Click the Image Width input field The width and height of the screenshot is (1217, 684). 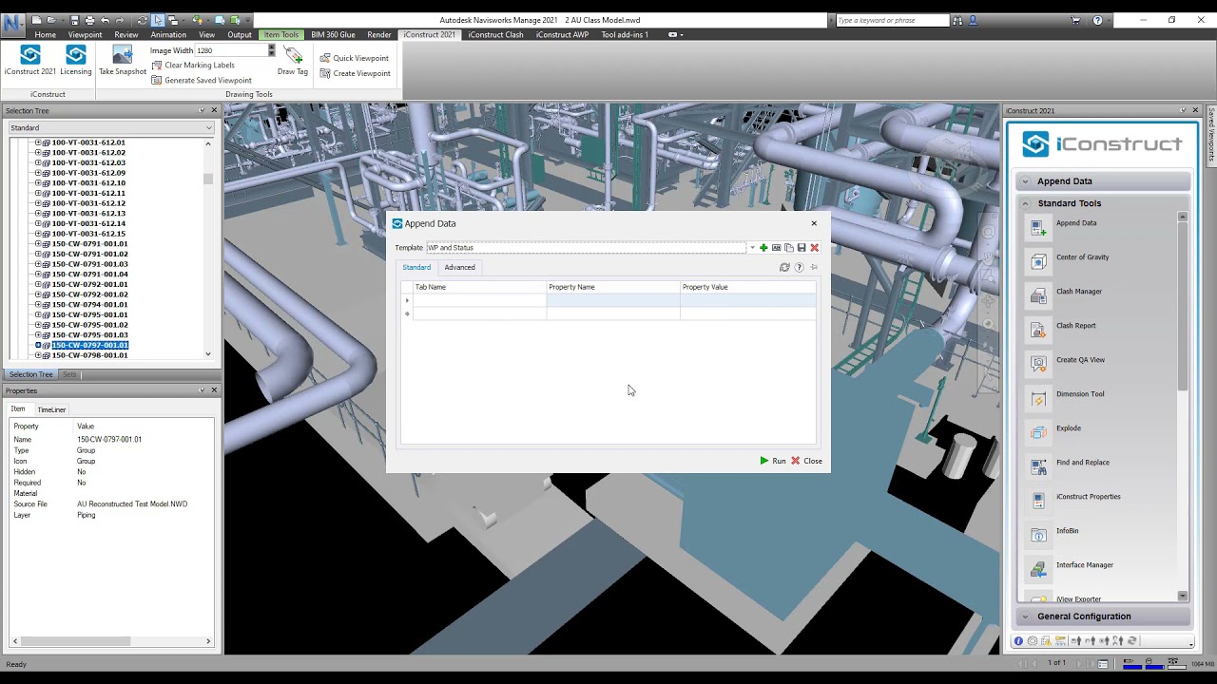[x=230, y=50]
